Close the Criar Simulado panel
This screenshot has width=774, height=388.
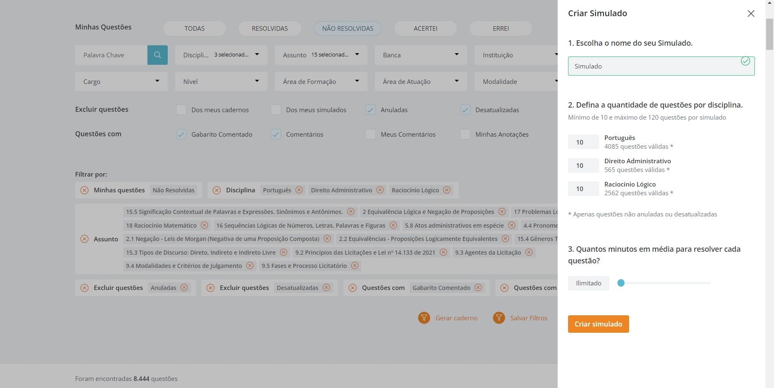(x=751, y=14)
